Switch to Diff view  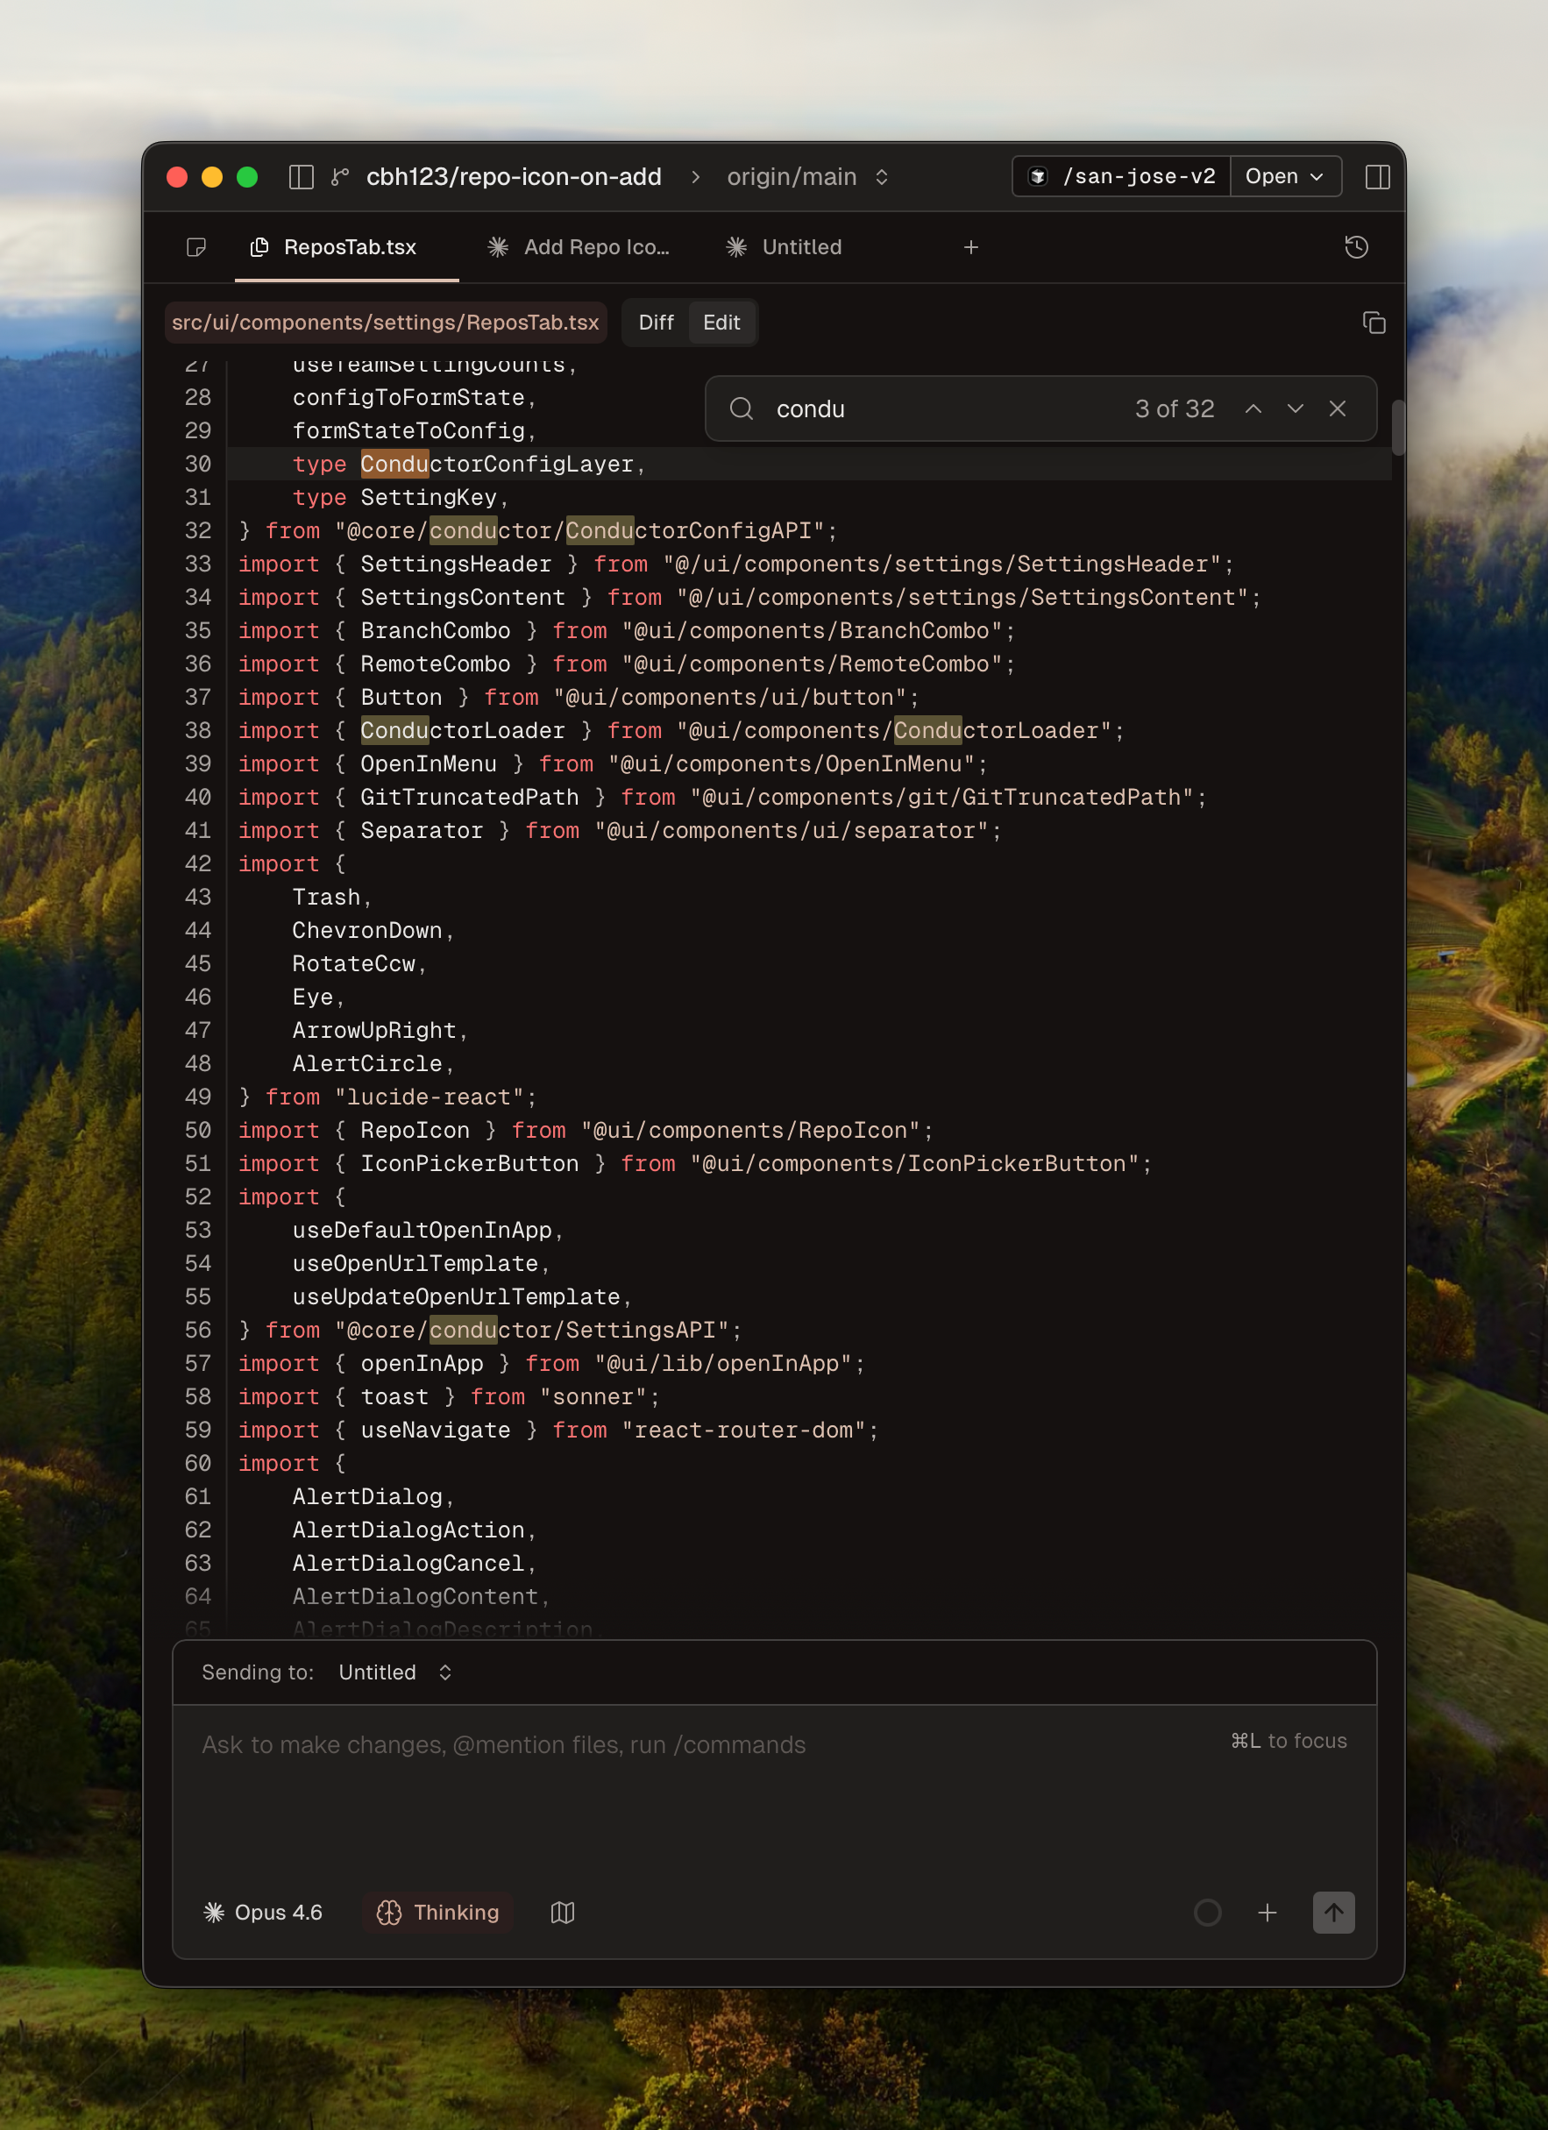click(x=656, y=323)
